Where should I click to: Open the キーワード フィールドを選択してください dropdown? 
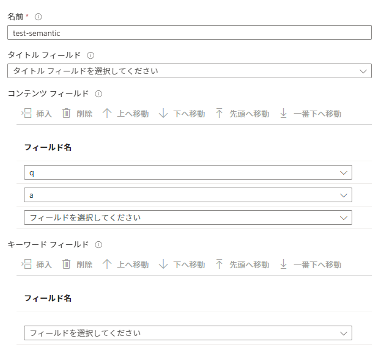tap(188, 333)
